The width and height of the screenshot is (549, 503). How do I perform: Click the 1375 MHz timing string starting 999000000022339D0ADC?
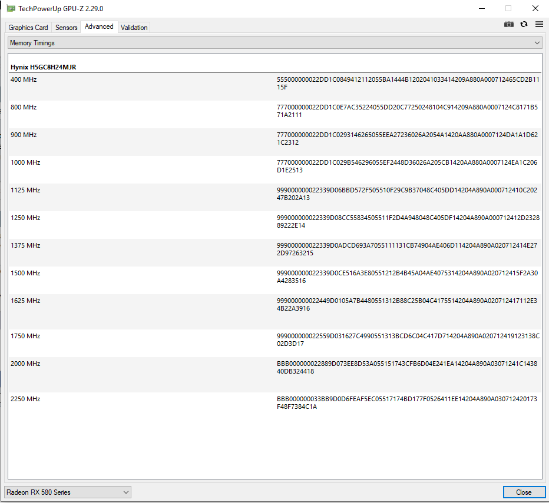407,249
